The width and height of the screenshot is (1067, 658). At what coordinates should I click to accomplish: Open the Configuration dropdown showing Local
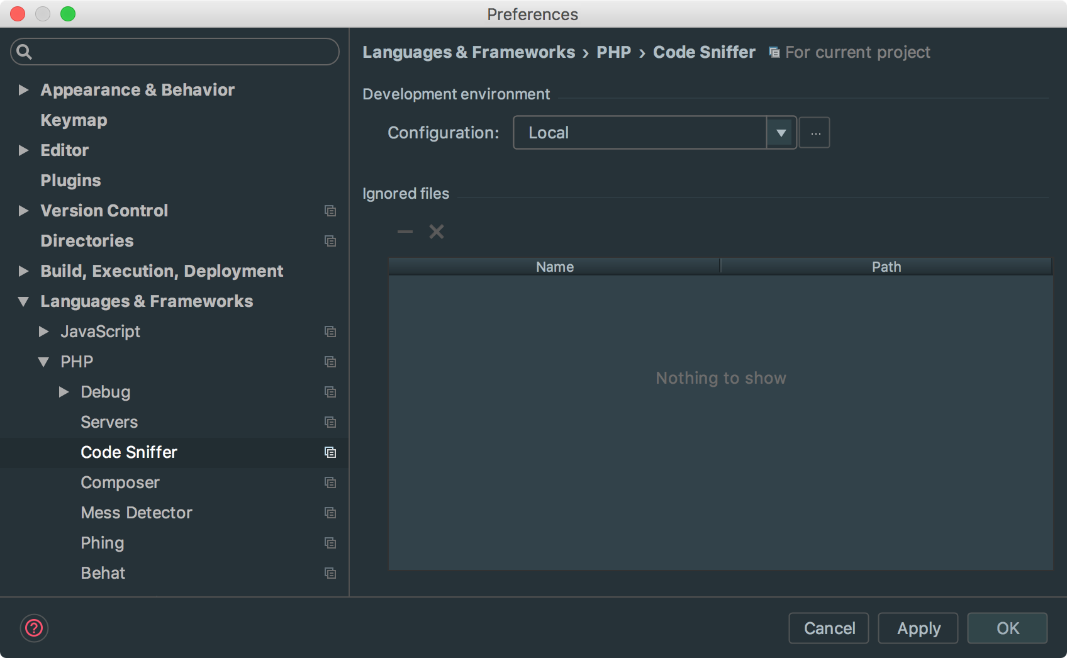[781, 133]
